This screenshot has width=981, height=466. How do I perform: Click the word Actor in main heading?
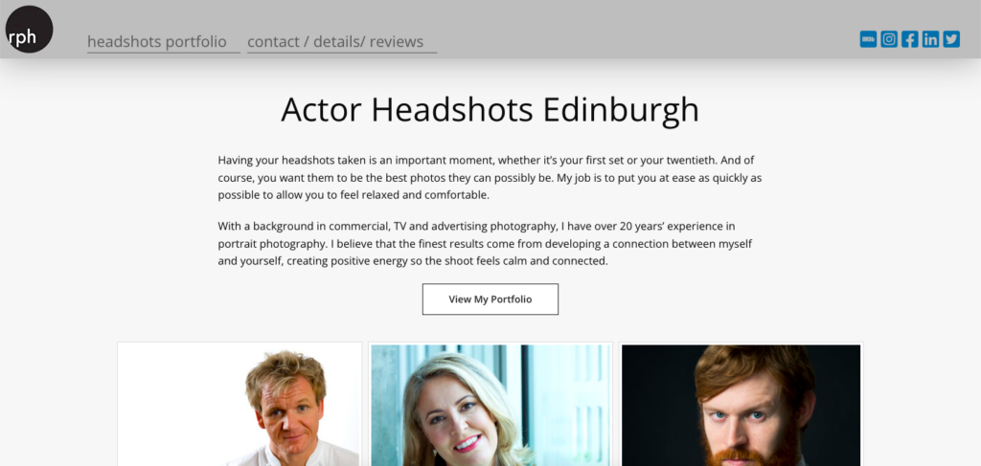pyautogui.click(x=321, y=109)
